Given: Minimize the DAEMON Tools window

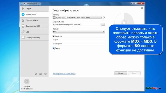Looking at the screenshot, I should pos(133,3).
